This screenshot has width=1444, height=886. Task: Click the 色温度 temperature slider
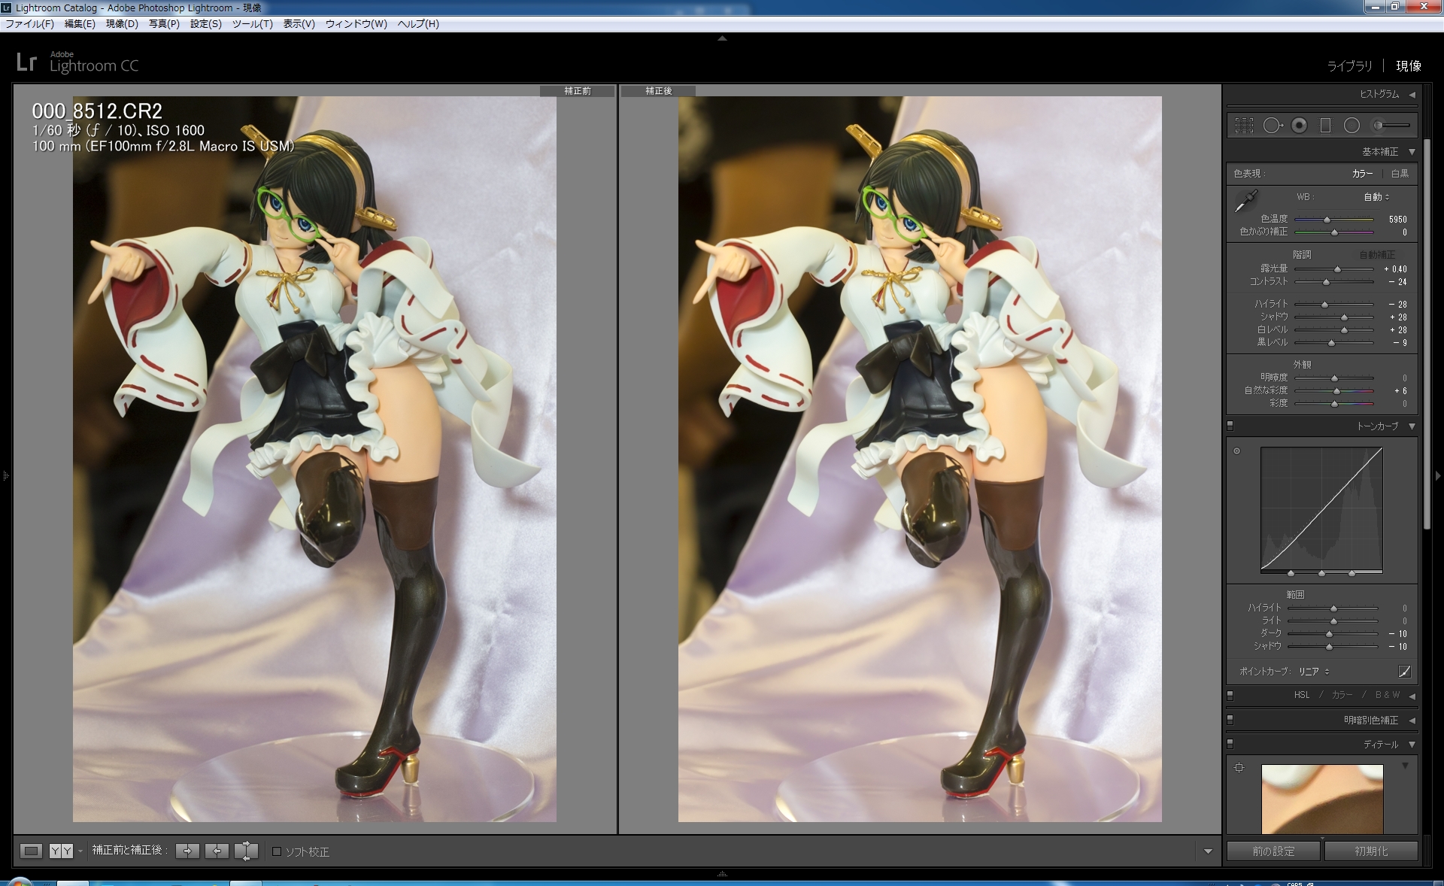pyautogui.click(x=1334, y=220)
